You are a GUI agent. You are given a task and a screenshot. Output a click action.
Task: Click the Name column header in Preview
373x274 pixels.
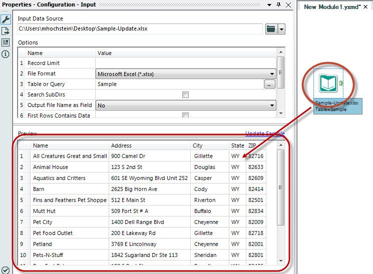point(70,145)
